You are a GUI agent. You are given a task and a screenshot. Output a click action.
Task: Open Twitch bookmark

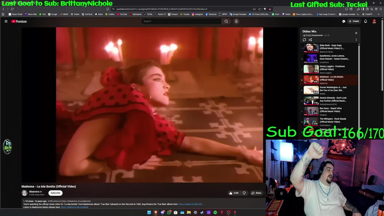(286, 14)
